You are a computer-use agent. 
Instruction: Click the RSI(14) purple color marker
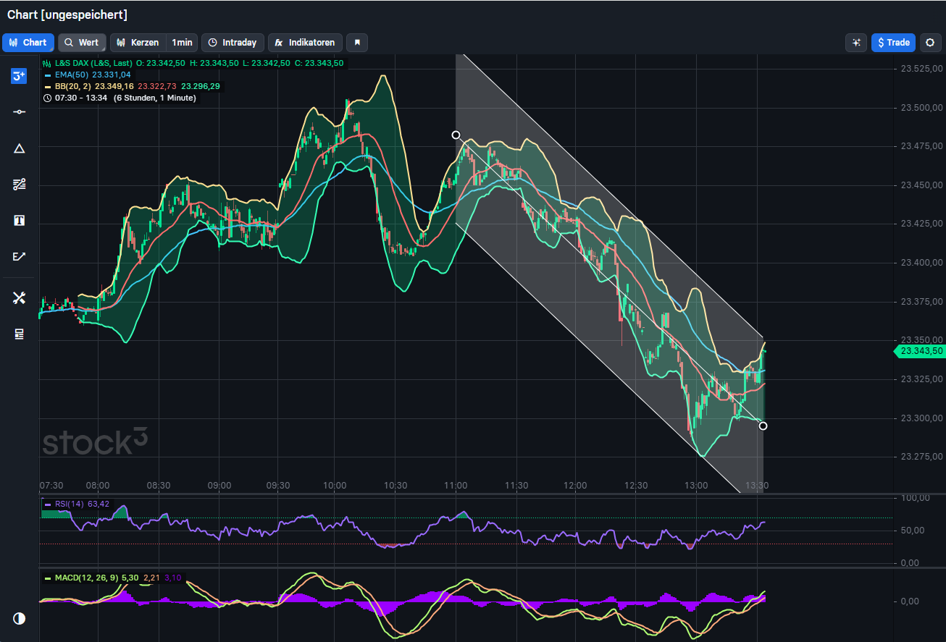coord(48,504)
